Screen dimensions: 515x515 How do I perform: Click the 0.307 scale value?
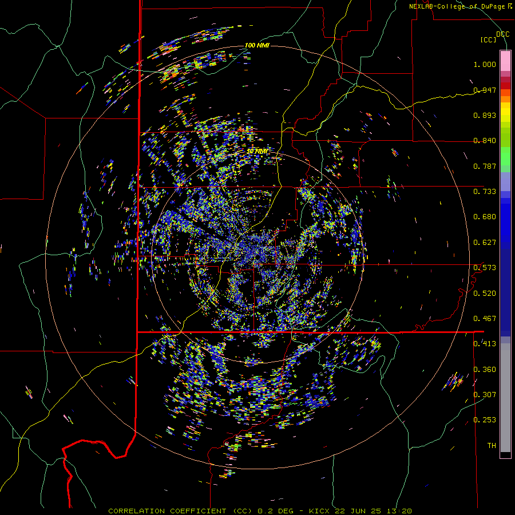point(485,395)
